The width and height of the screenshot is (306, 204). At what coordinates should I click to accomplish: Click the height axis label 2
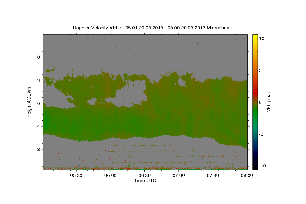pyautogui.click(x=39, y=149)
